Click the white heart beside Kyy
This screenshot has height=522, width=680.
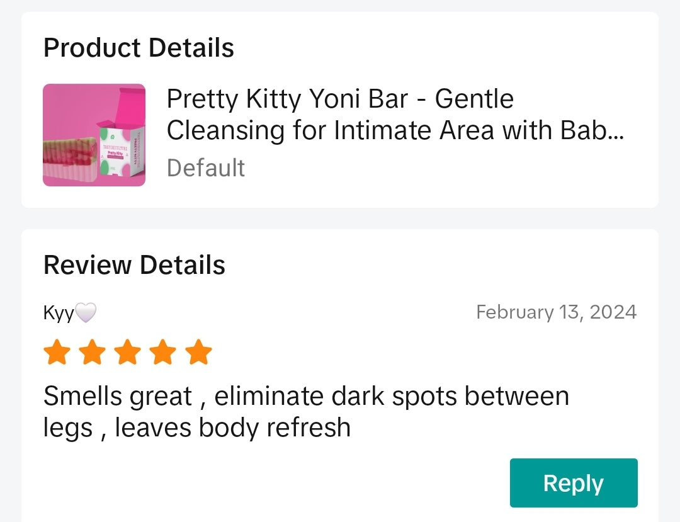tap(86, 313)
